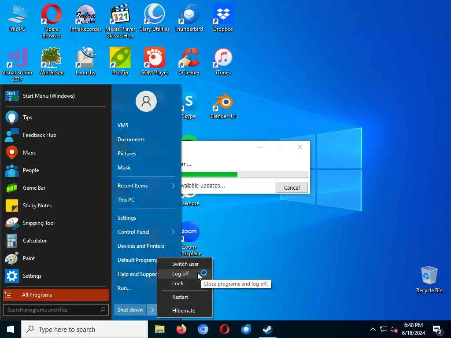Viewport: 451px width, 338px height.
Task: Open the Opera Browser desktop shortcut
Action: pyautogui.click(x=51, y=21)
